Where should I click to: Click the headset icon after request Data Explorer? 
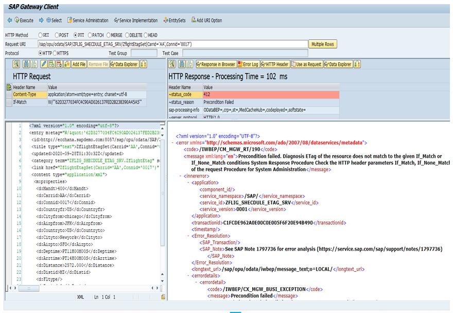[x=143, y=64]
